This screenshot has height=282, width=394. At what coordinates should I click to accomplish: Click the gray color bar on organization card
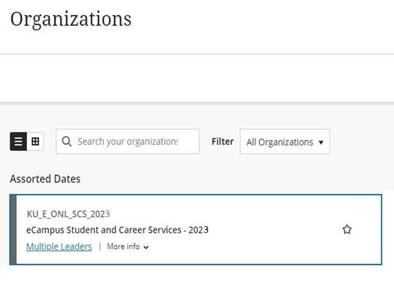coord(13,229)
